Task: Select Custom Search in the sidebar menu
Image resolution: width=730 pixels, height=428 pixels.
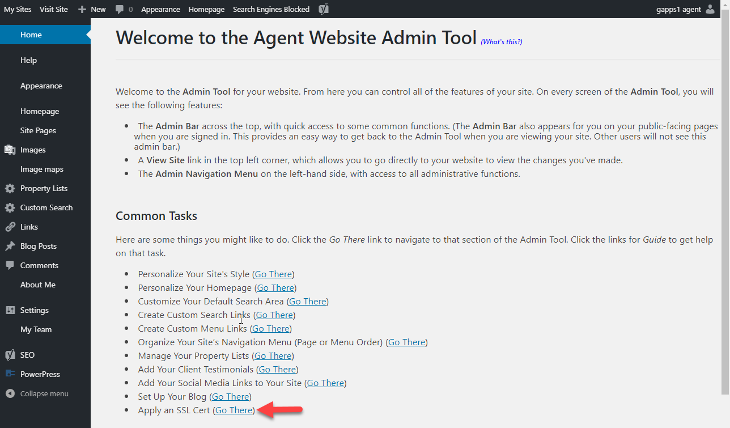Action: 46,207
